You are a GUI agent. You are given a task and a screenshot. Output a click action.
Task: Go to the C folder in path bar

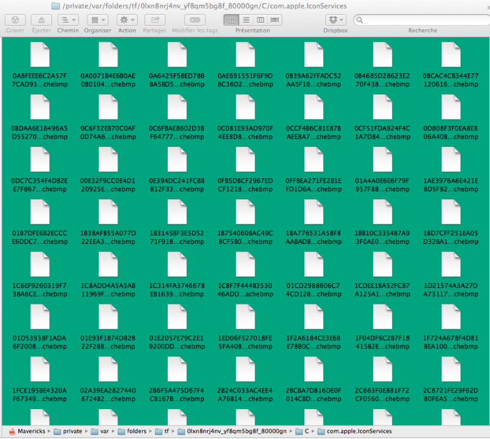click(302, 431)
